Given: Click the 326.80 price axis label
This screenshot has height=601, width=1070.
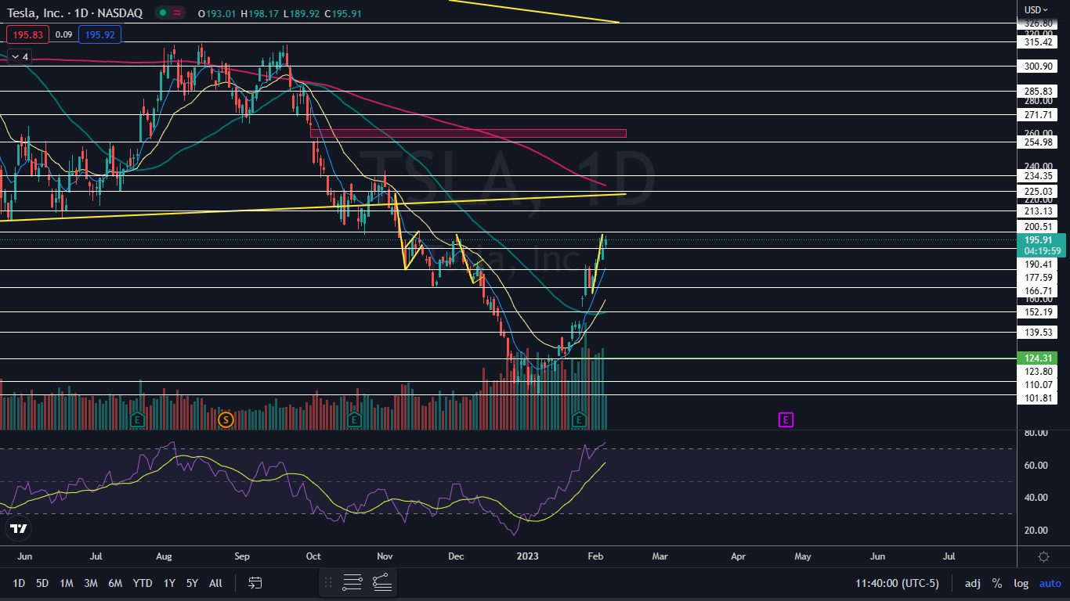Looking at the screenshot, I should (x=1038, y=23).
